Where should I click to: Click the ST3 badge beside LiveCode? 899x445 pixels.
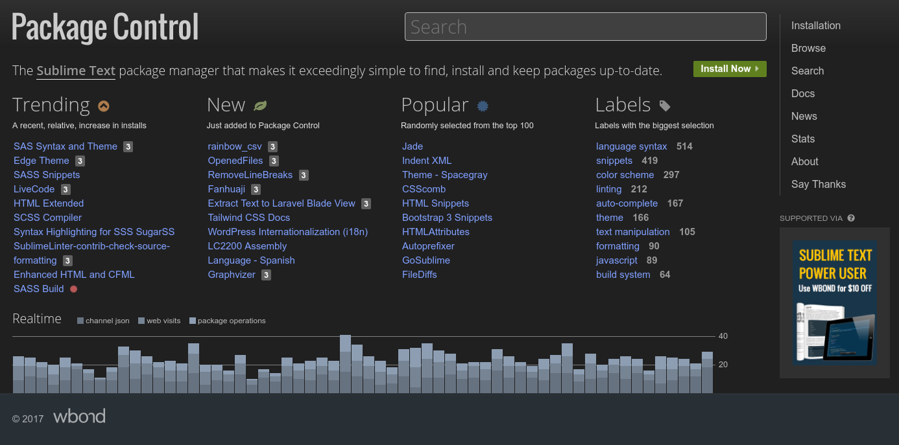(66, 190)
